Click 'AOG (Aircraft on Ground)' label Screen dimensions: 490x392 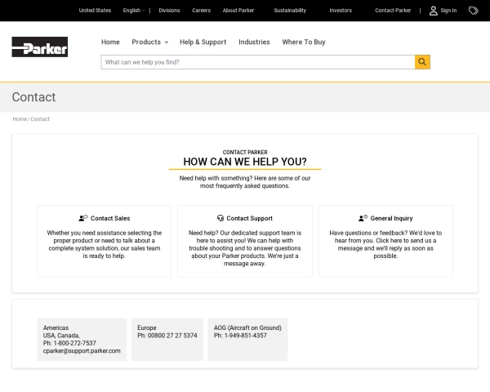click(247, 327)
